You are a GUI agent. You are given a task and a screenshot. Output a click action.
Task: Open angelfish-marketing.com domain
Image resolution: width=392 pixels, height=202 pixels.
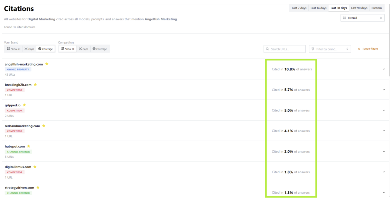[24, 64]
